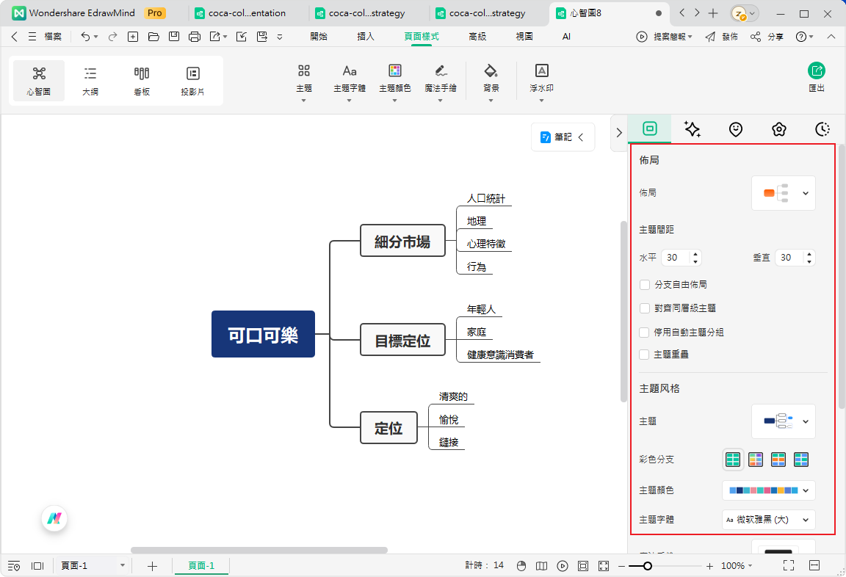This screenshot has height=577, width=846.
Task: Open the 看板 kanban view
Action: 142,80
